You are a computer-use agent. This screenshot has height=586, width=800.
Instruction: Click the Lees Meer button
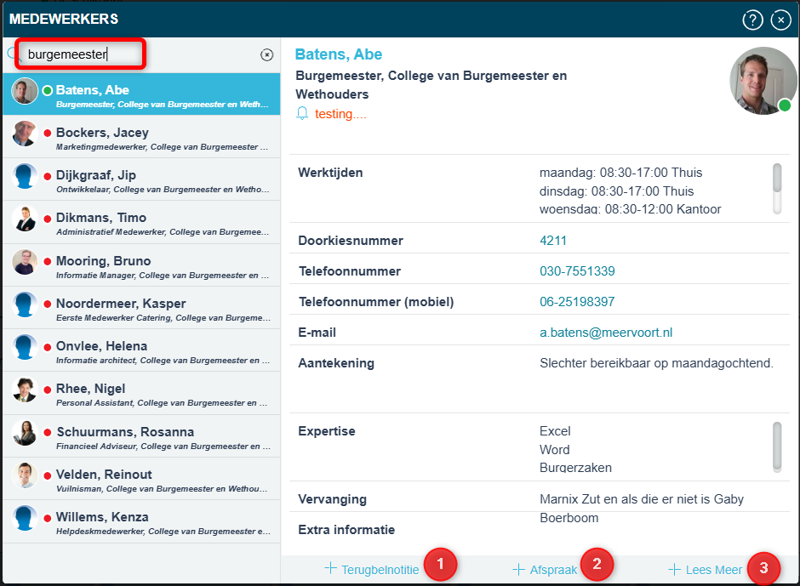705,569
